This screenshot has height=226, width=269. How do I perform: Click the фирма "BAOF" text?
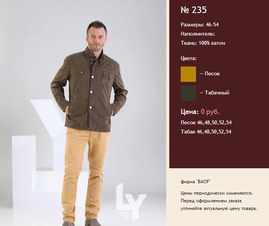pos(196,182)
